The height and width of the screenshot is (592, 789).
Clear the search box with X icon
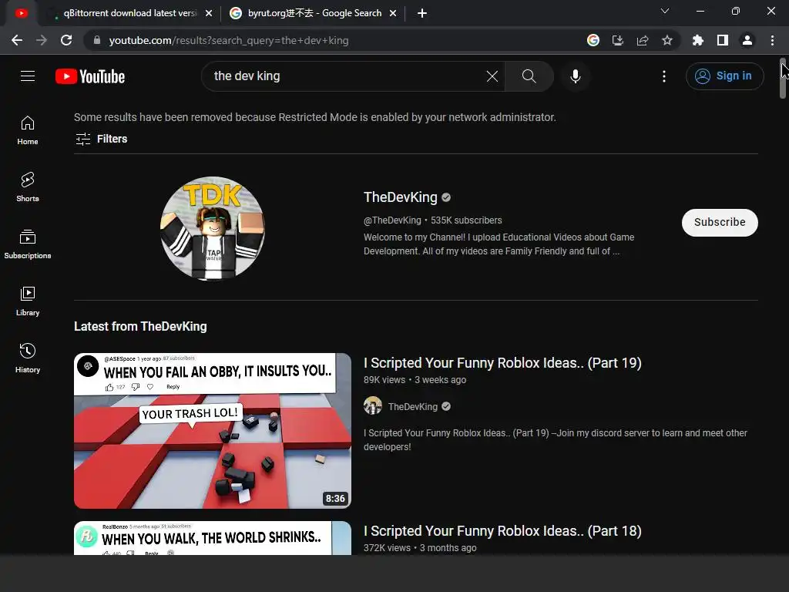pos(492,76)
